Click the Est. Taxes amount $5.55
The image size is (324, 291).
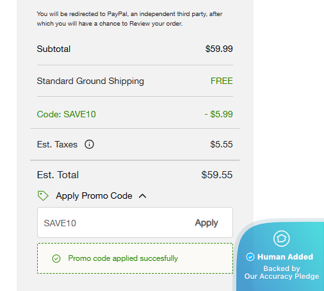(x=222, y=144)
